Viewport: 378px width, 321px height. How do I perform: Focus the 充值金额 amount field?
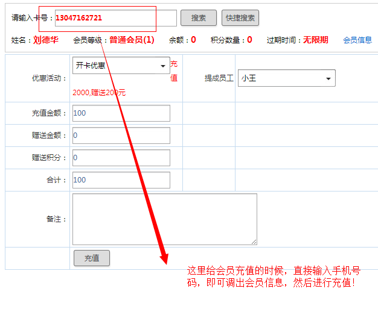coord(121,113)
